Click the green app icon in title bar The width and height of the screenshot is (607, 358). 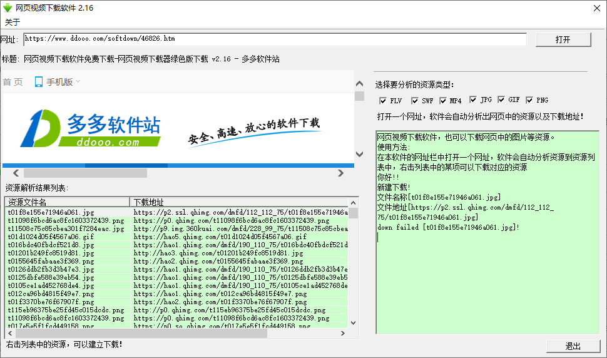8,8
